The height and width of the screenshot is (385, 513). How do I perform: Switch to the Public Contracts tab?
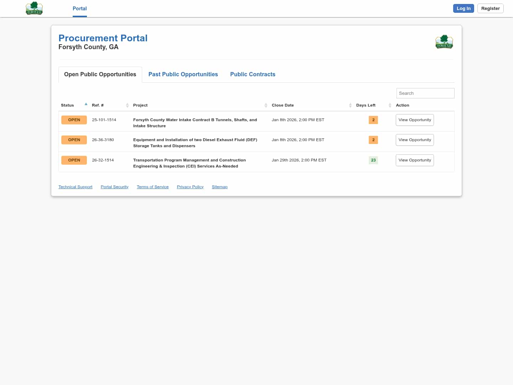tap(253, 74)
